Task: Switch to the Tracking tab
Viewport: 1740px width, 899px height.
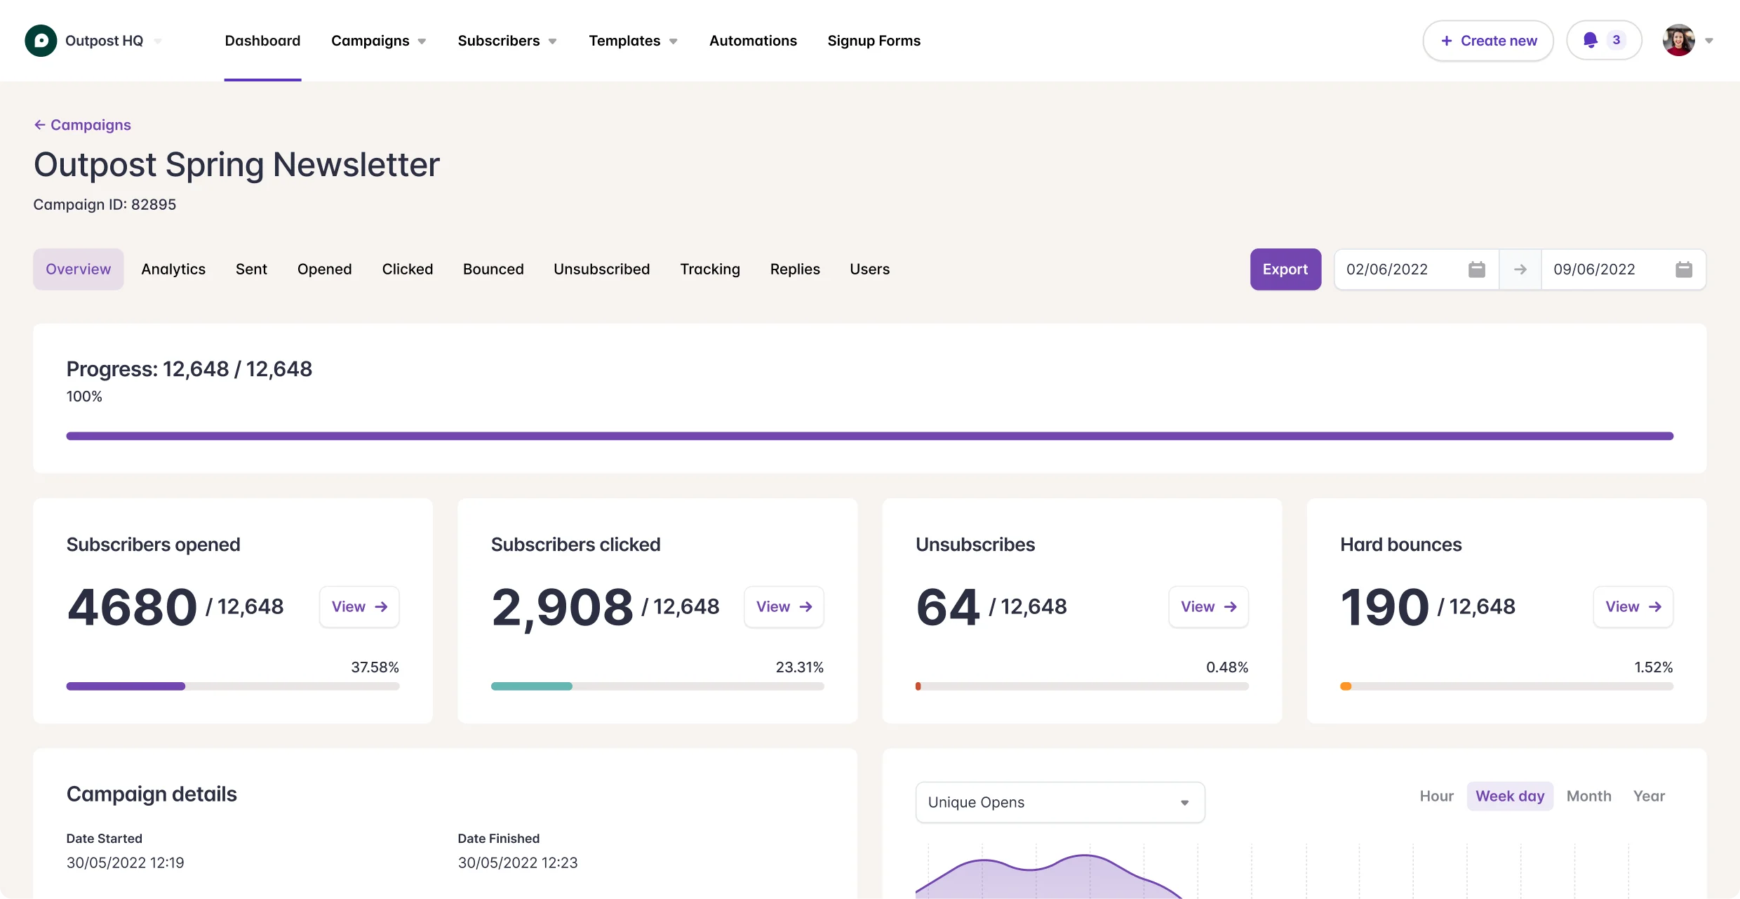Action: pyautogui.click(x=710, y=269)
